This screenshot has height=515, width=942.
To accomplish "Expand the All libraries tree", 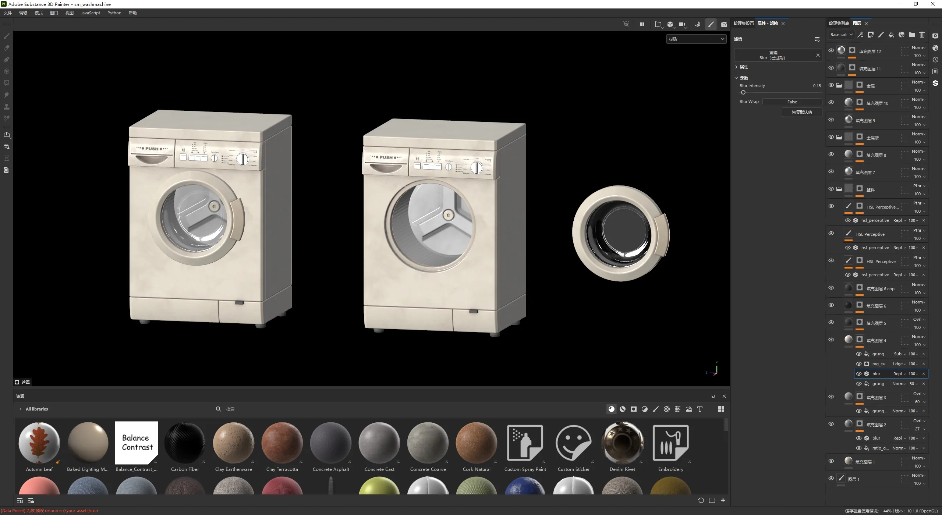I will [21, 409].
